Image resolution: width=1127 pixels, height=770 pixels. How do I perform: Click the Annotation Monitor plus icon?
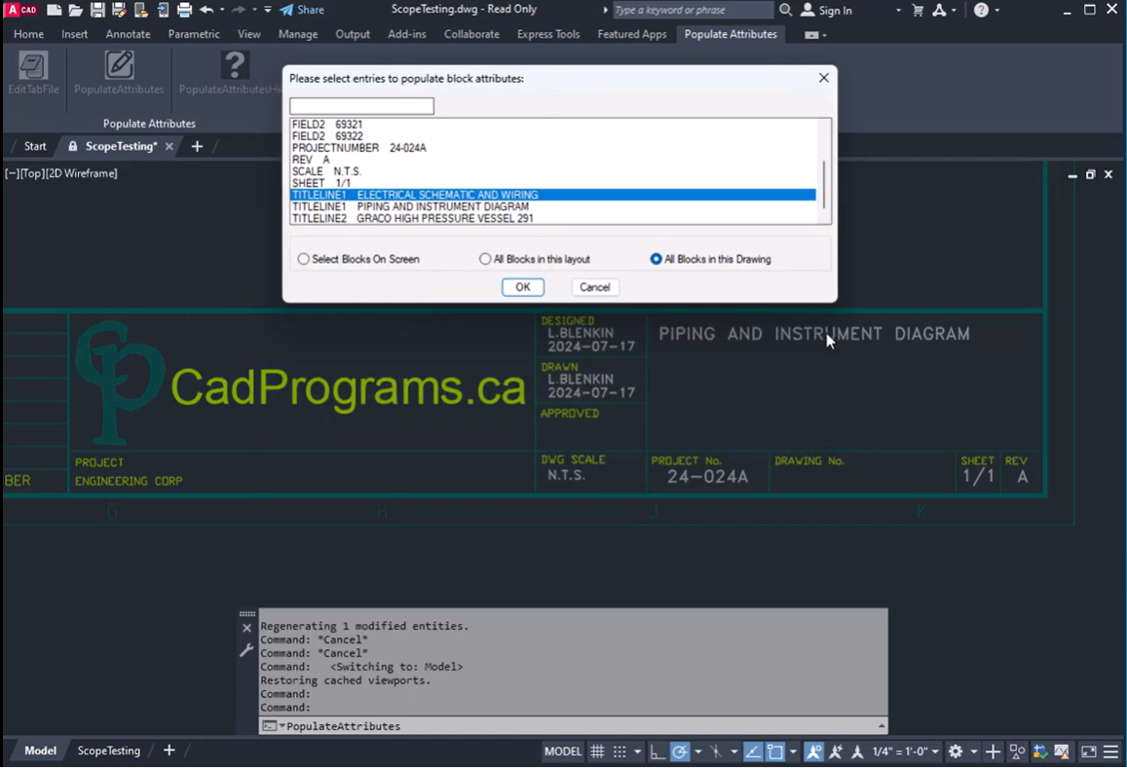(993, 752)
